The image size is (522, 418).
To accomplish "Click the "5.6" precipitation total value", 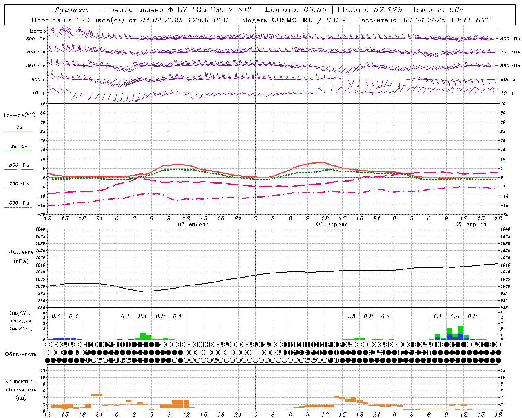I will point(455,316).
